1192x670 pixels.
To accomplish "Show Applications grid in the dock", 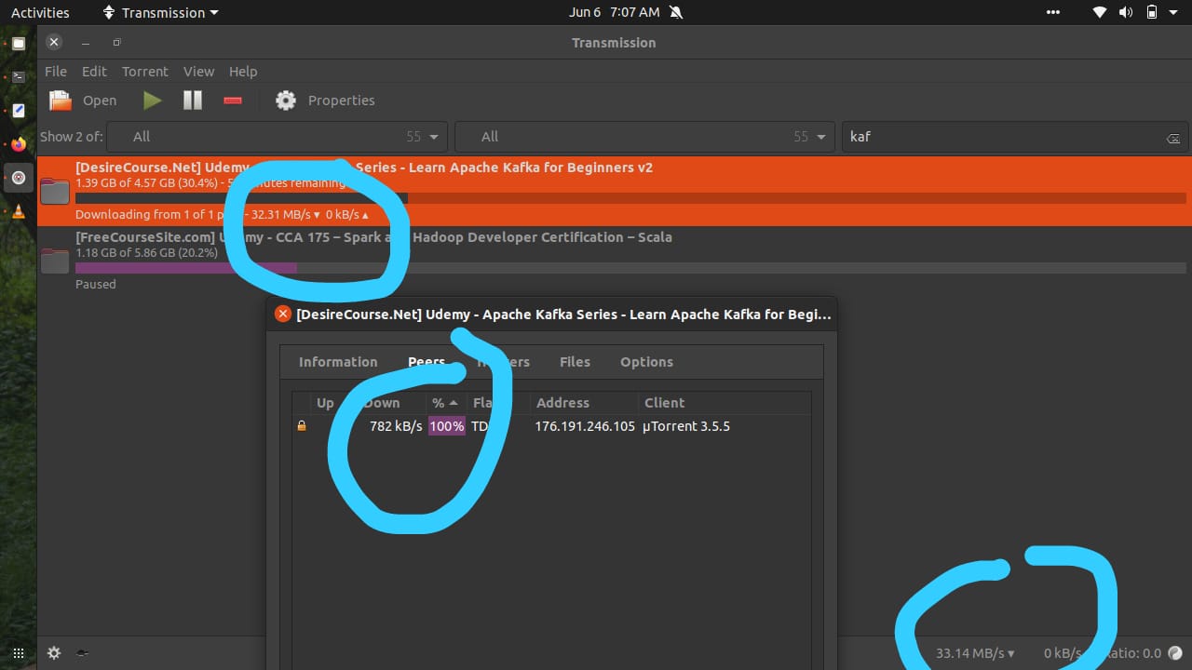I will tap(18, 653).
